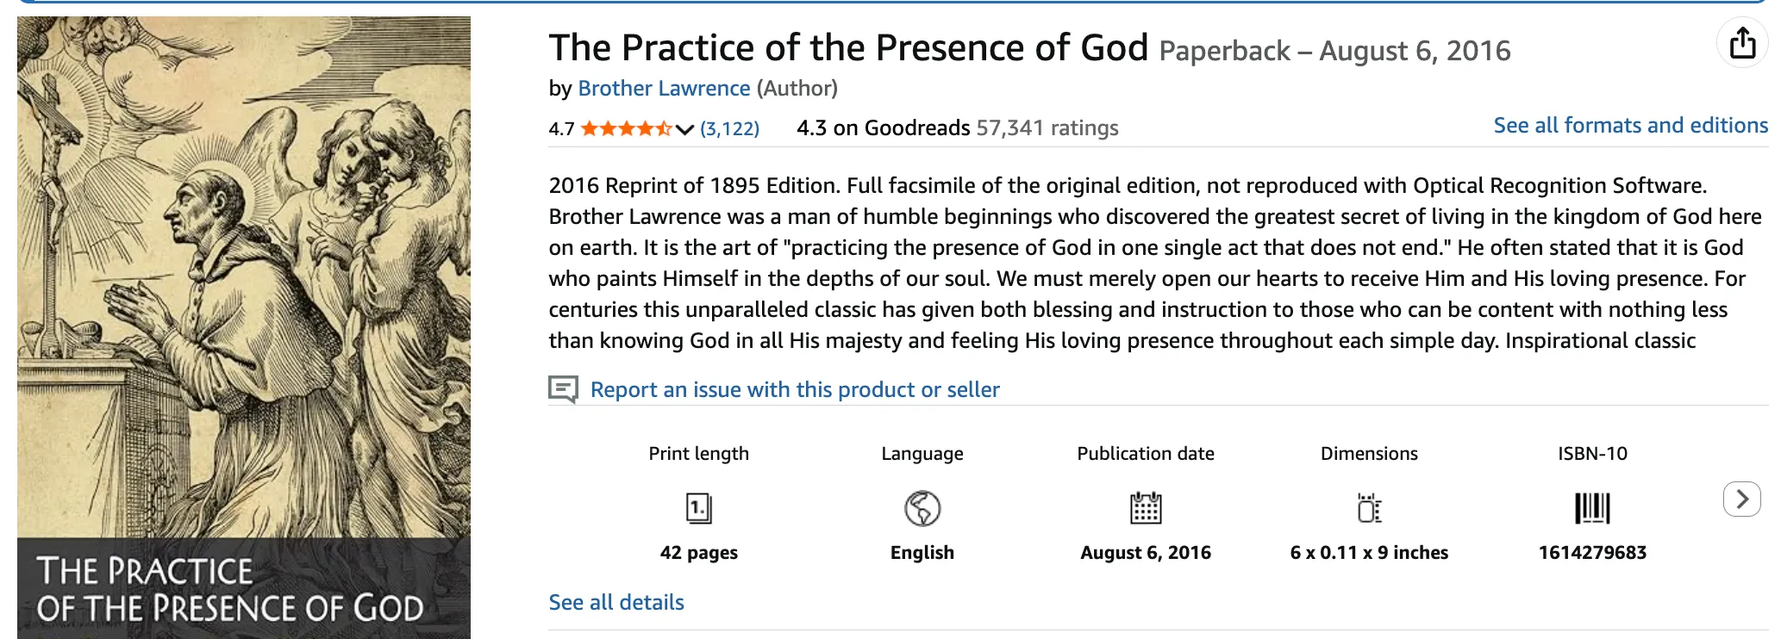The width and height of the screenshot is (1781, 639).
Task: Click the book title heading
Action: [848, 48]
